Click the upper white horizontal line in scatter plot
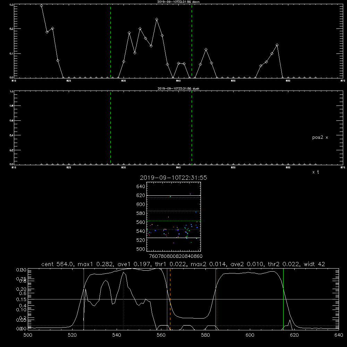Image resolution: width=347 pixels, height=347 pixels. 173,195
